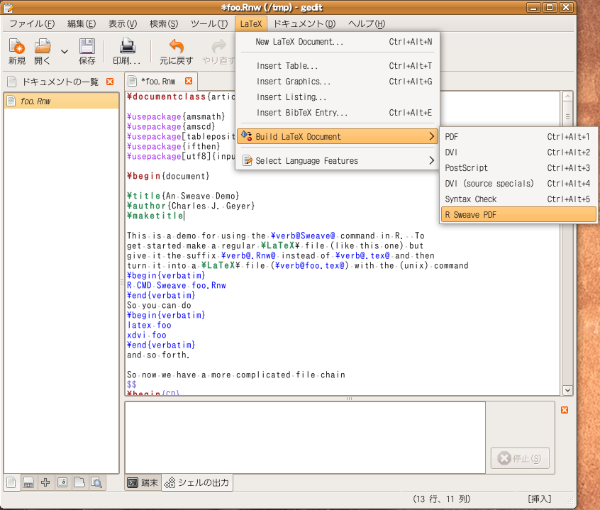Close the foo.Rnw document tab
This screenshot has width=600, height=510.
click(189, 82)
